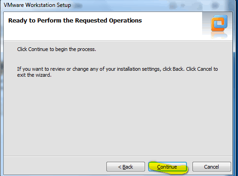Click the word 'Setup' in the window title
Viewport: 238px width, 176px height.
[x=64, y=5]
